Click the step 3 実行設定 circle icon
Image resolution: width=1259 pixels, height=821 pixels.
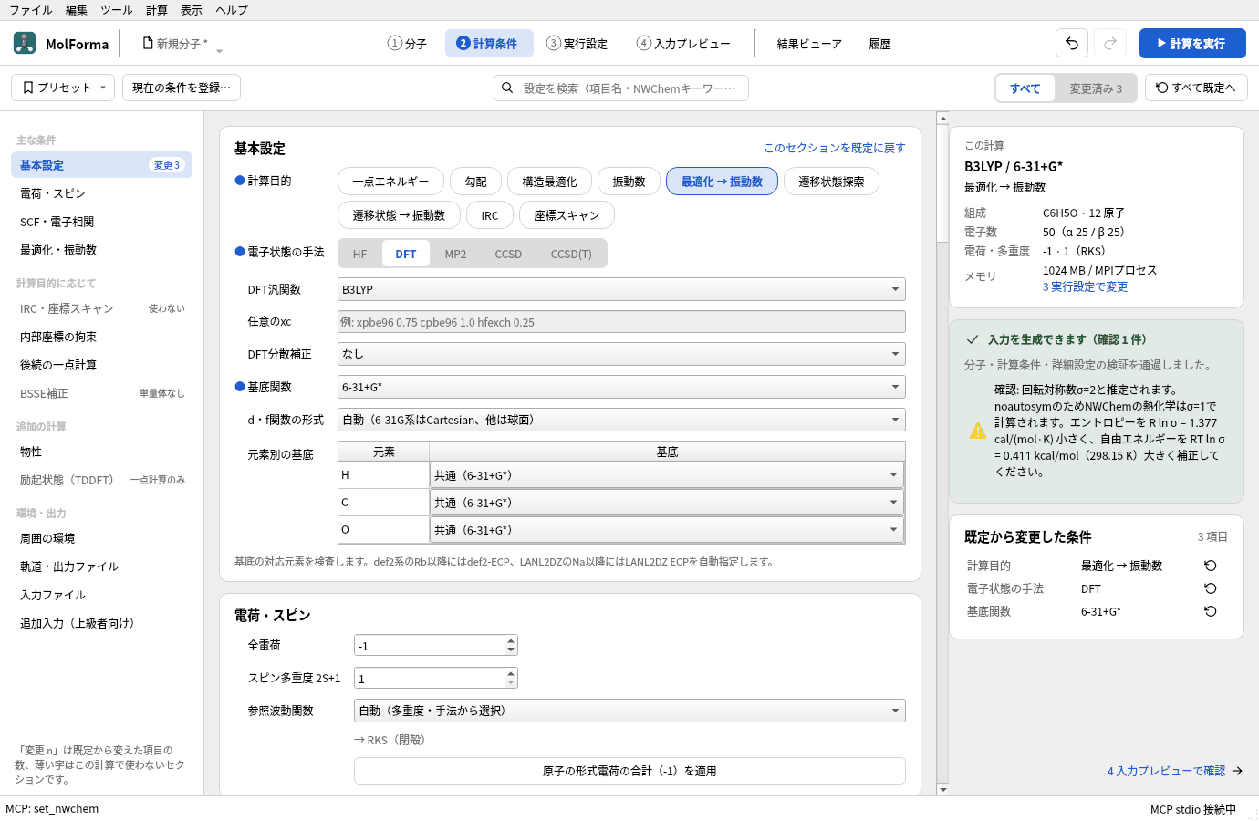554,43
